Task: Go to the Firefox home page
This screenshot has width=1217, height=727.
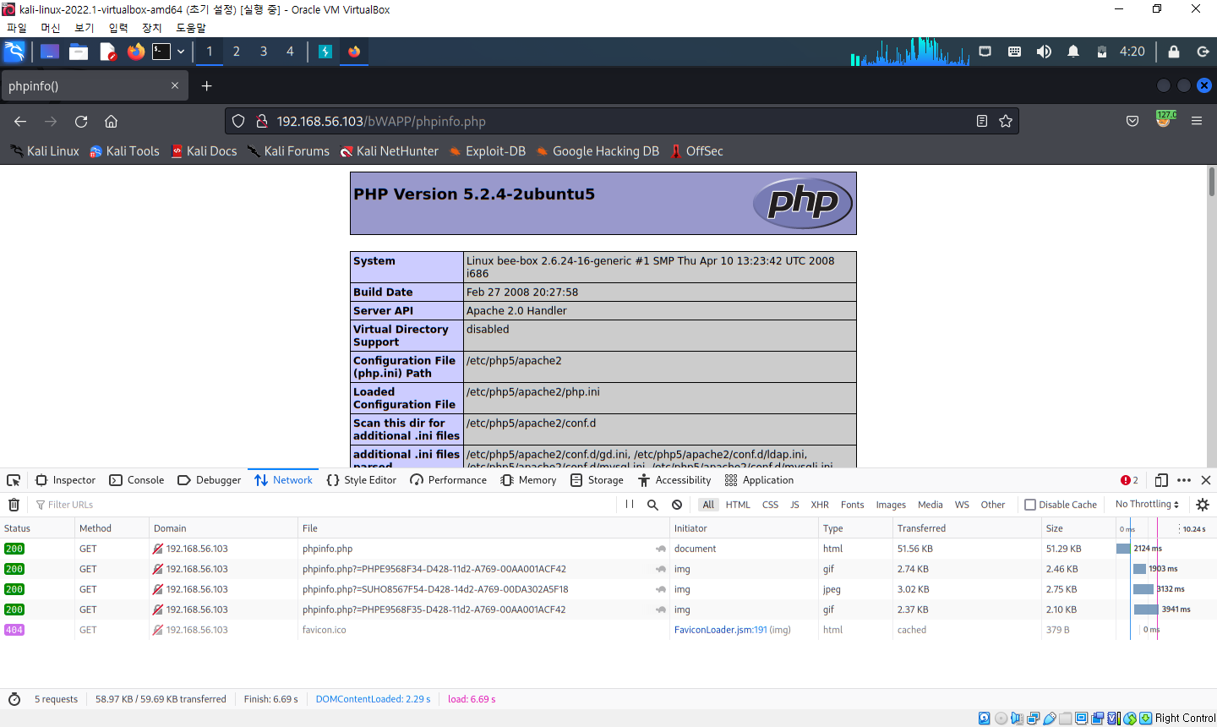Action: tap(111, 121)
